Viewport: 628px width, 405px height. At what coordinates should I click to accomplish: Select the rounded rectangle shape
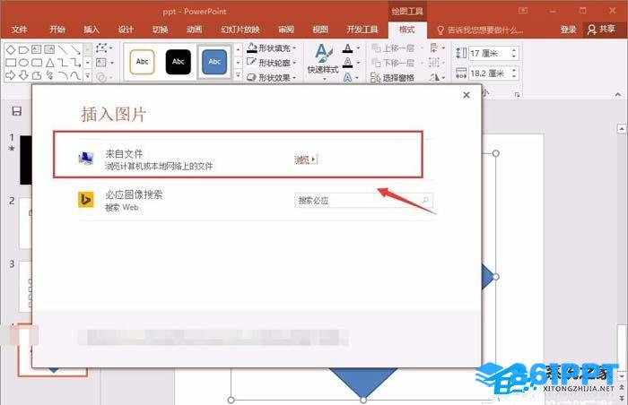[37, 63]
